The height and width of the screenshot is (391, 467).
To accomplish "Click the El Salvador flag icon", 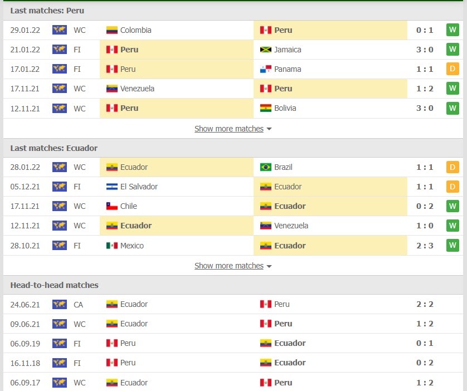I will [112, 187].
